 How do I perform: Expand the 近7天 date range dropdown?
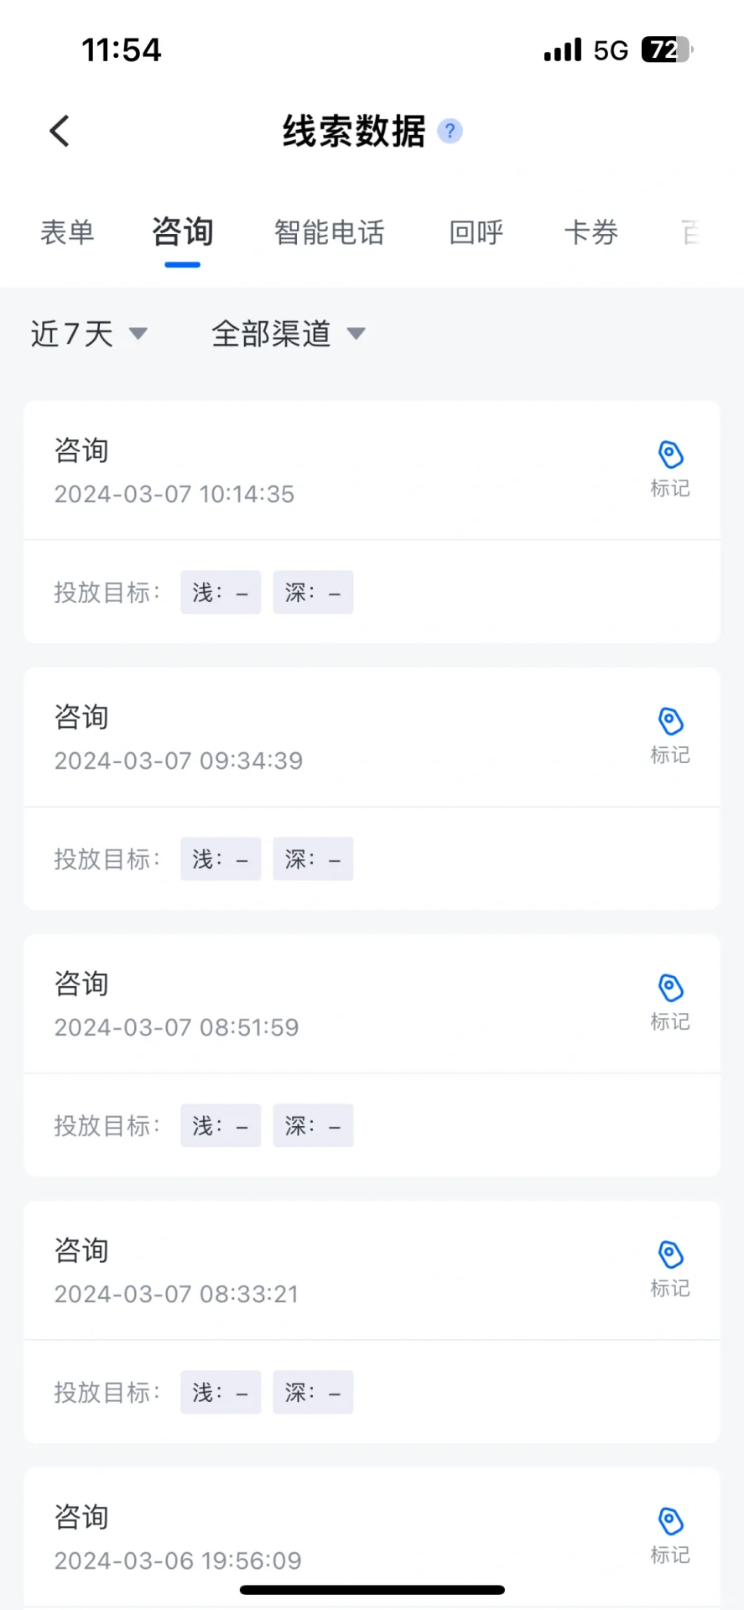click(89, 334)
